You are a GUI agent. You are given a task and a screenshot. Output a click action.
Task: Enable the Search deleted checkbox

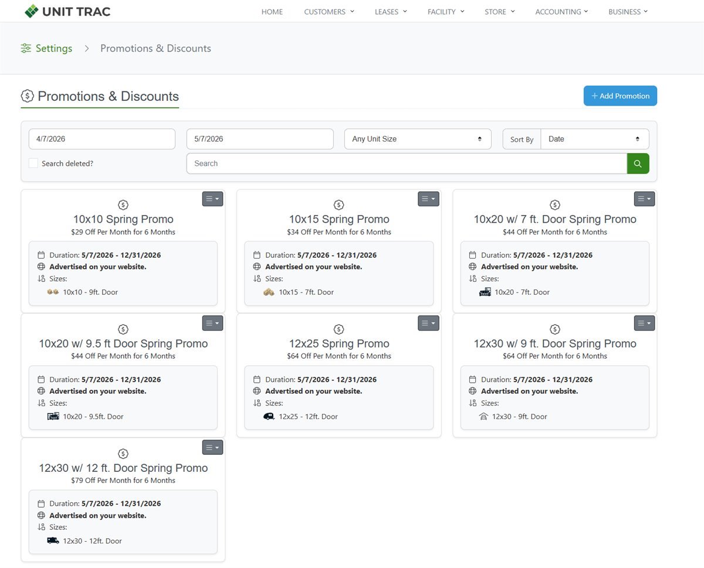point(33,164)
